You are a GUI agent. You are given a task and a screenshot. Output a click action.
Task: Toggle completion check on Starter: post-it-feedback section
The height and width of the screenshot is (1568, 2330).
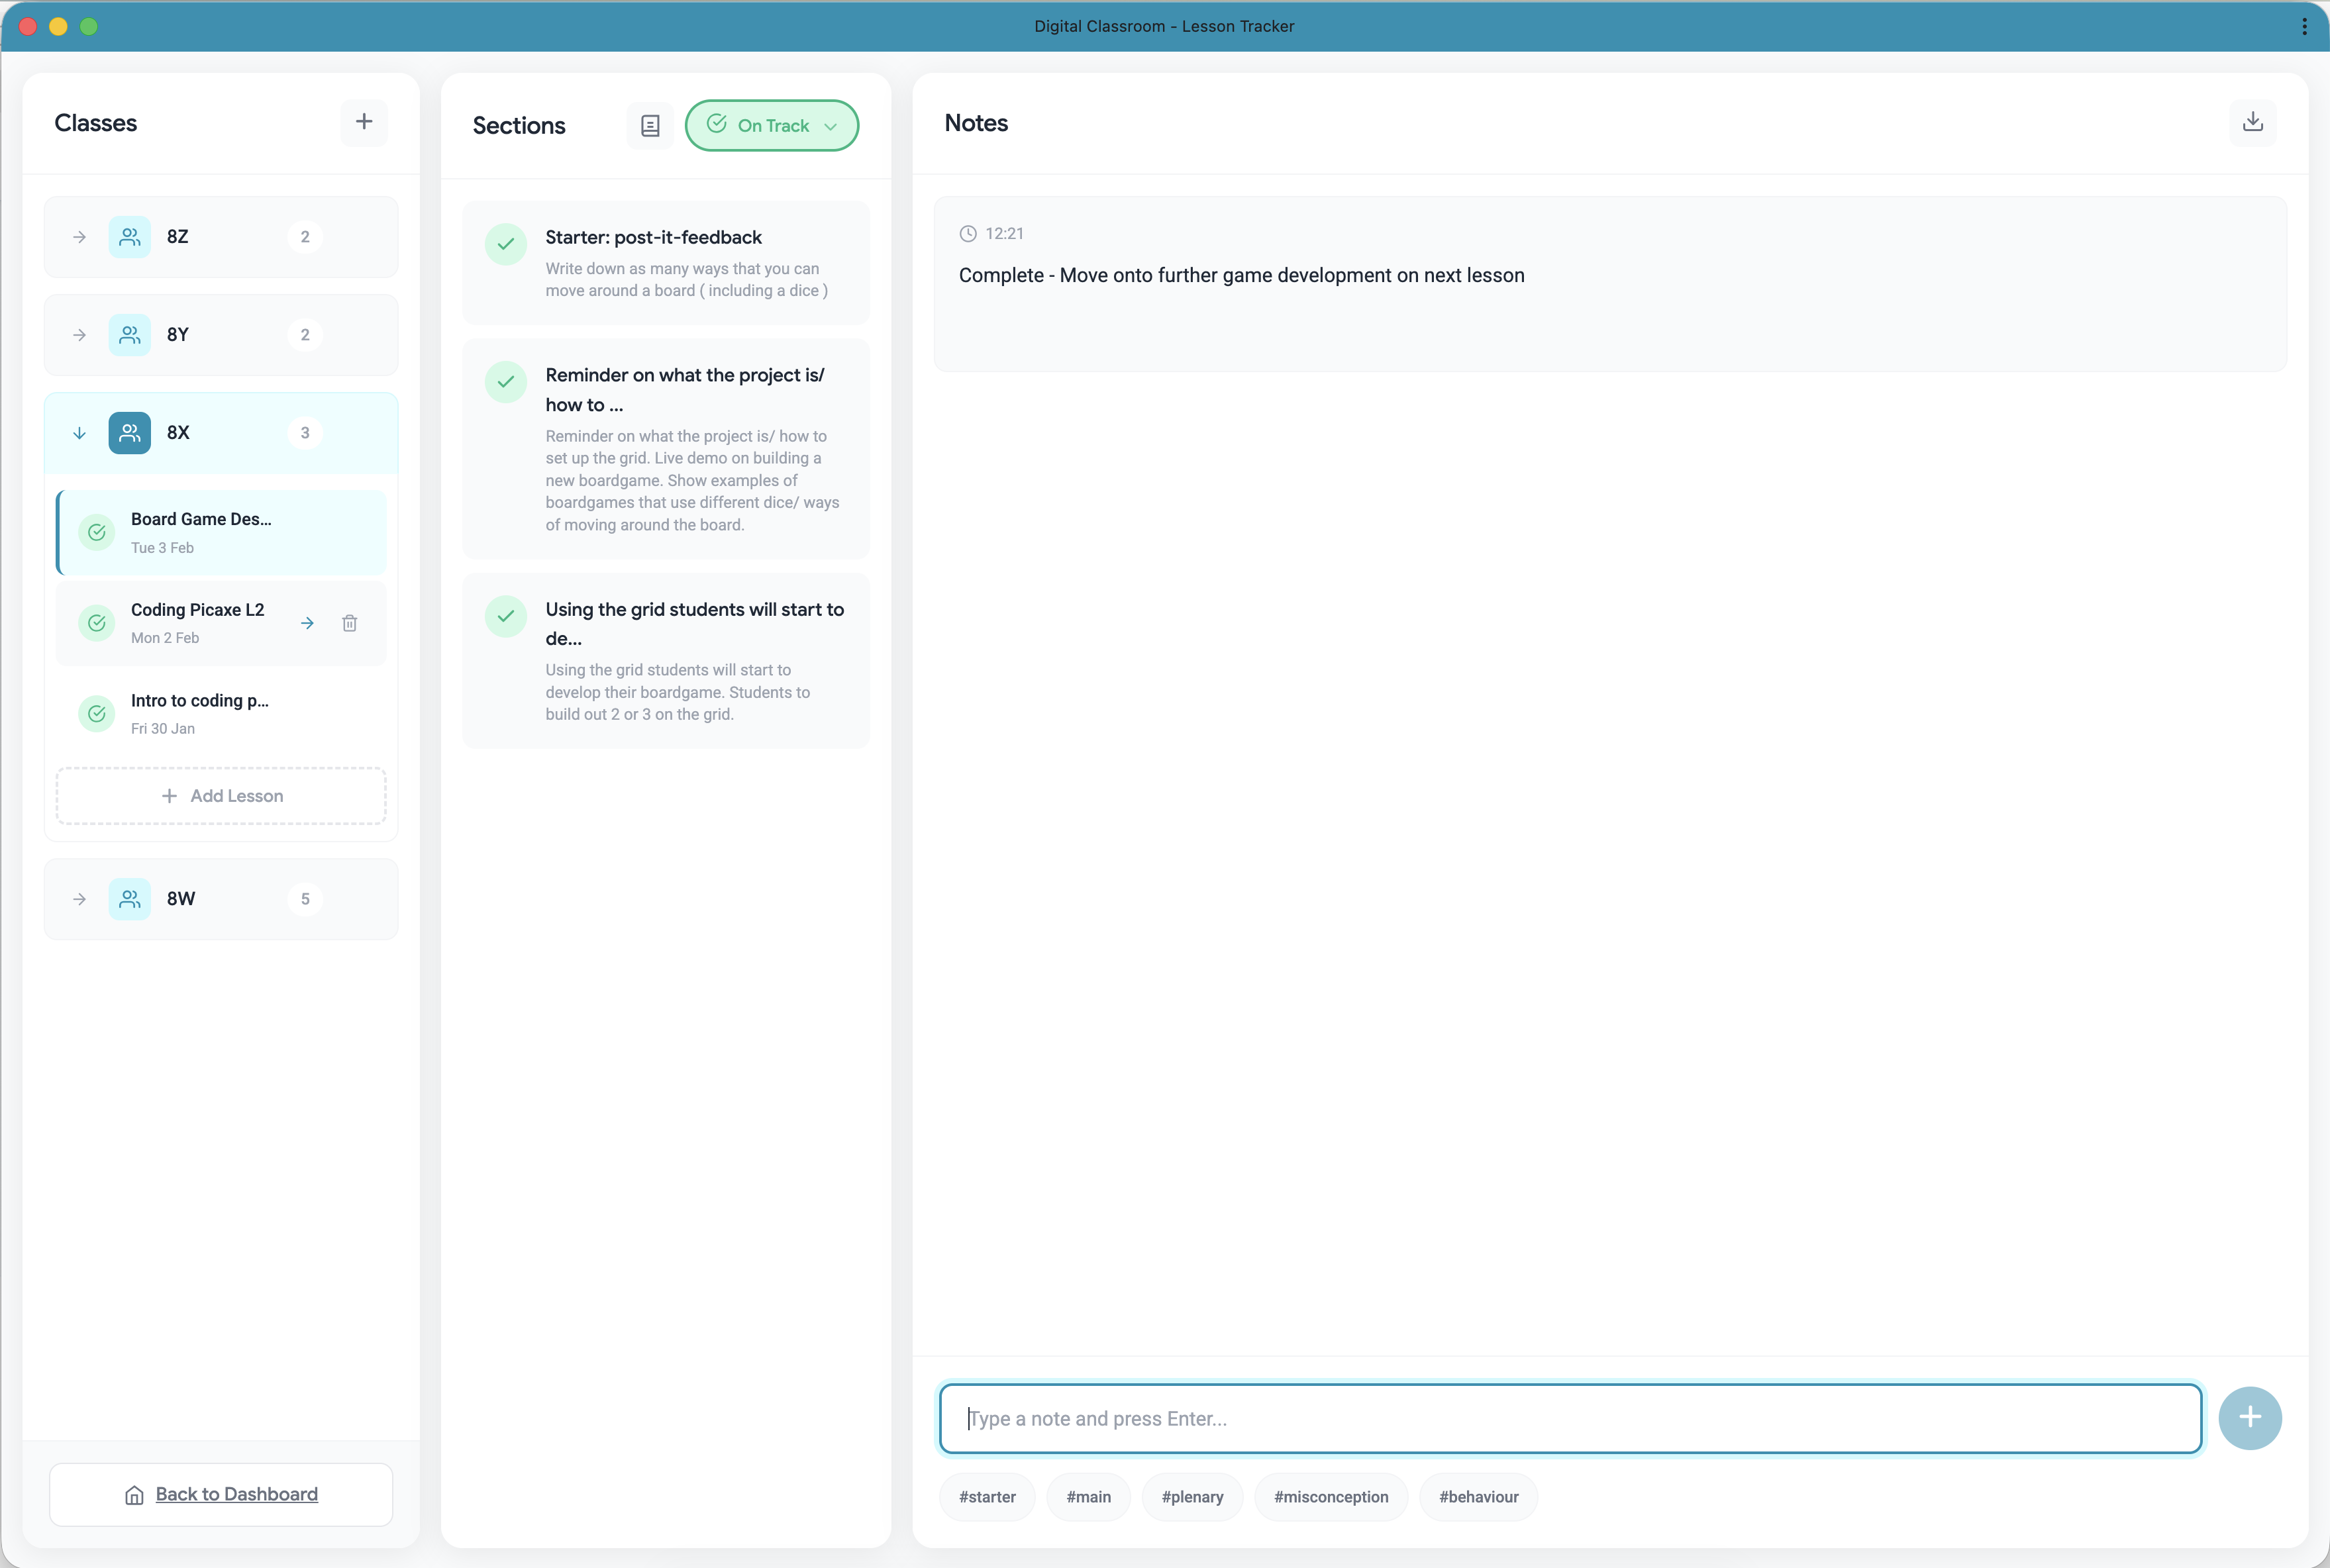pos(505,245)
